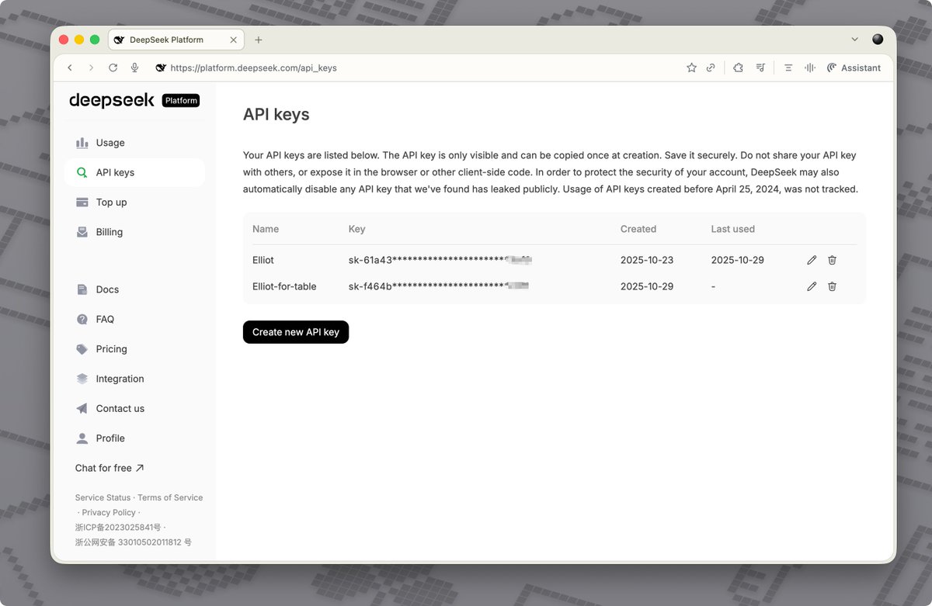
Task: Open the Terms of Service link
Action: (x=170, y=497)
